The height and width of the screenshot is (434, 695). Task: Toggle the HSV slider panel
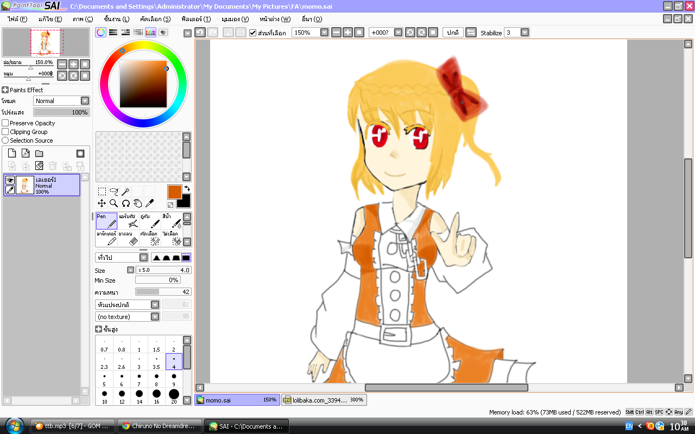pyautogui.click(x=126, y=33)
